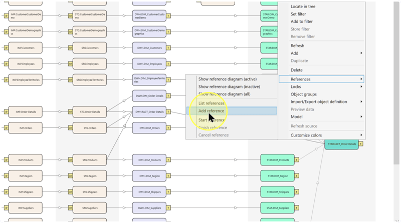This screenshot has height=223, width=401.
Task: Click the vertical scrollbar on the right
Action: click(x=396, y=83)
